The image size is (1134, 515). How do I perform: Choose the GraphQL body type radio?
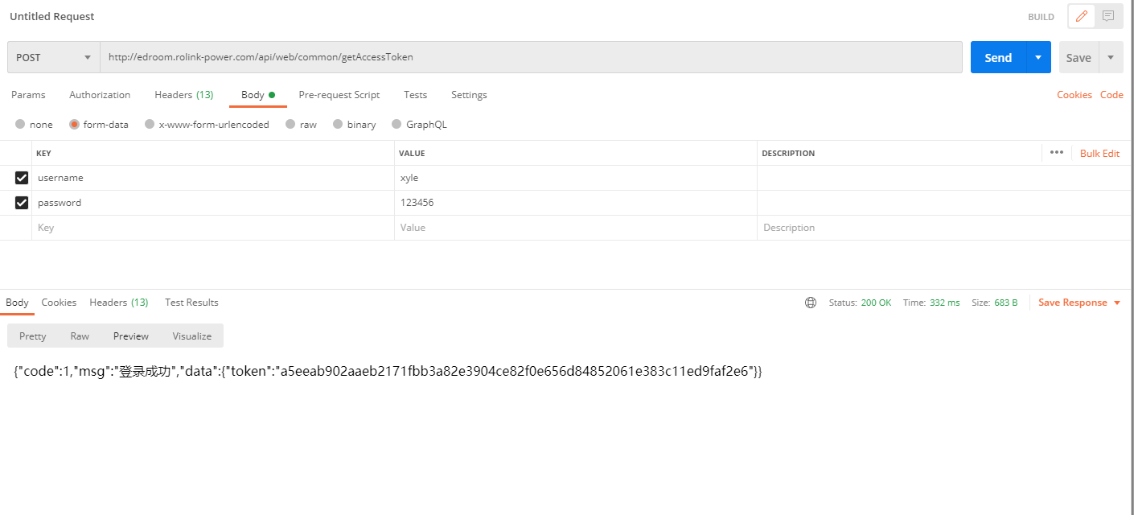point(396,125)
